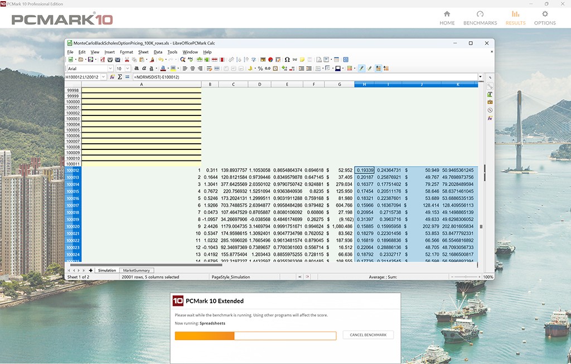
Task: Toggle Center Horizontally alignment
Action: tap(192, 69)
